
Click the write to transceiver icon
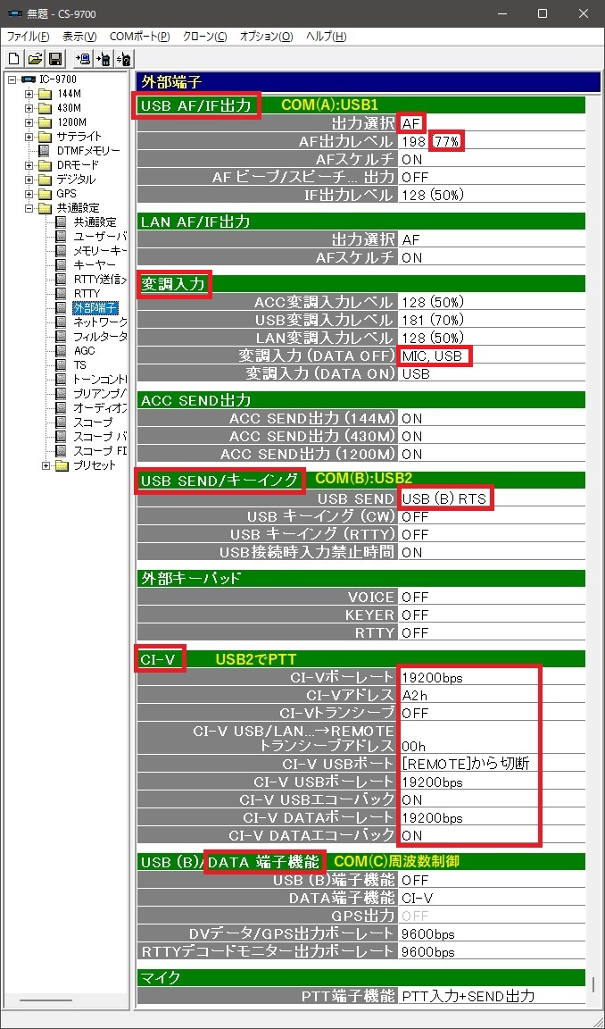(x=104, y=59)
